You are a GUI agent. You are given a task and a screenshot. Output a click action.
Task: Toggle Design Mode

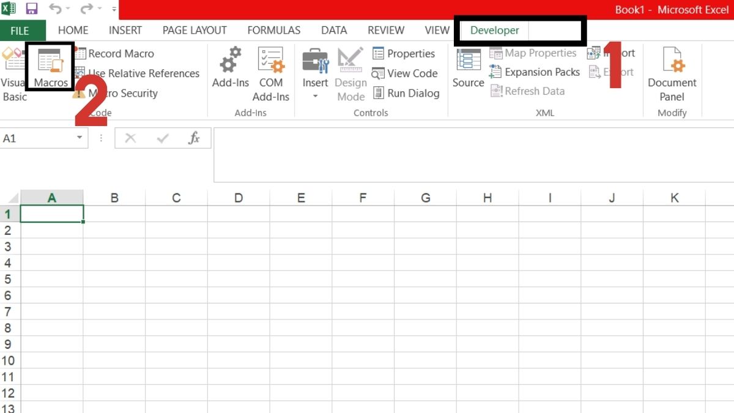coord(350,75)
